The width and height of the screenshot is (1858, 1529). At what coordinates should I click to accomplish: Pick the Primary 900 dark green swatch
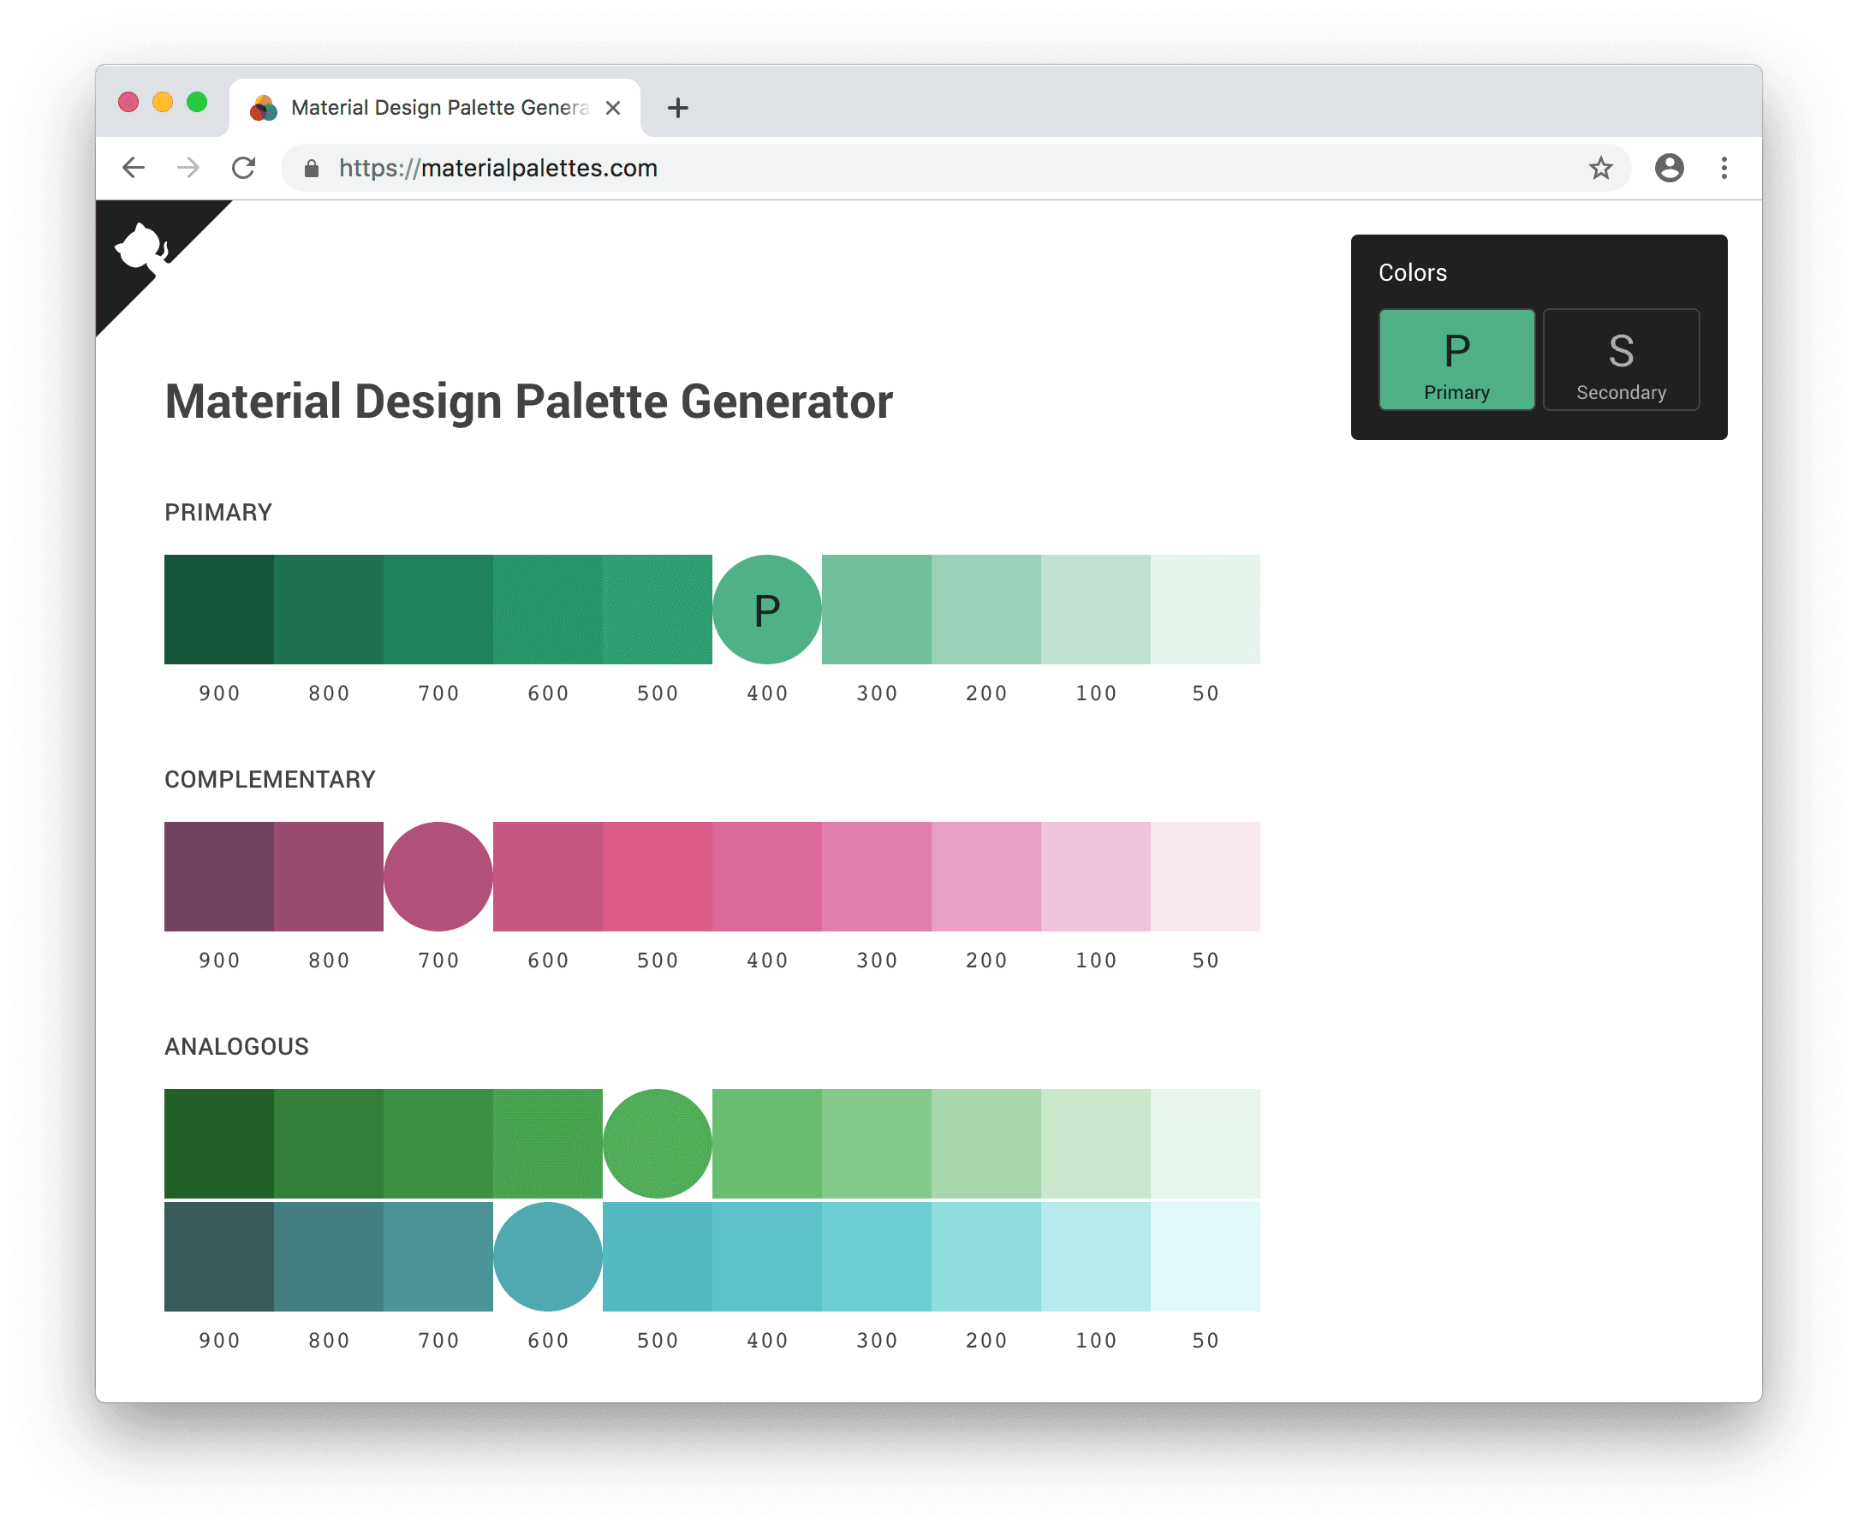pyautogui.click(x=218, y=610)
